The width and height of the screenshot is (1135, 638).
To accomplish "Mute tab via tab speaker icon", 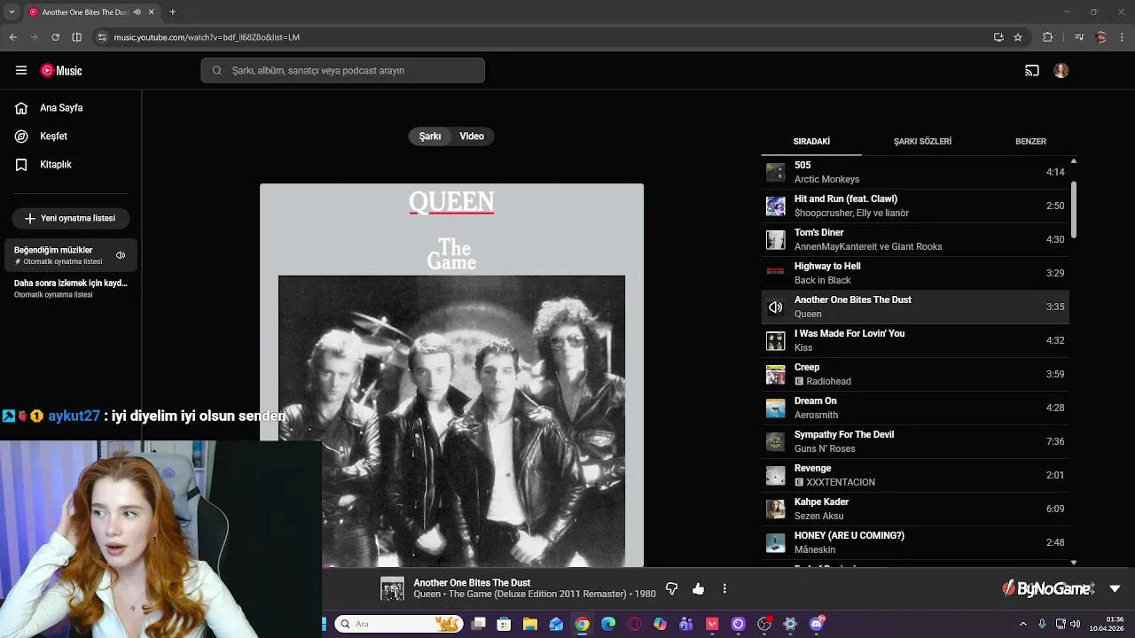I will coord(137,12).
